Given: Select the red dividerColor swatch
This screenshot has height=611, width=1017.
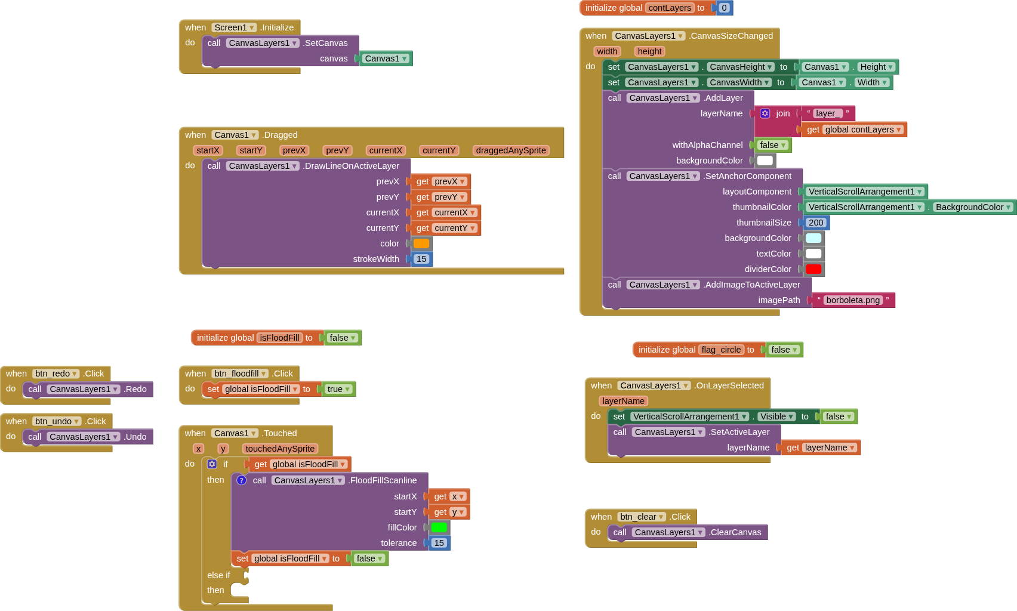Looking at the screenshot, I should (x=813, y=269).
